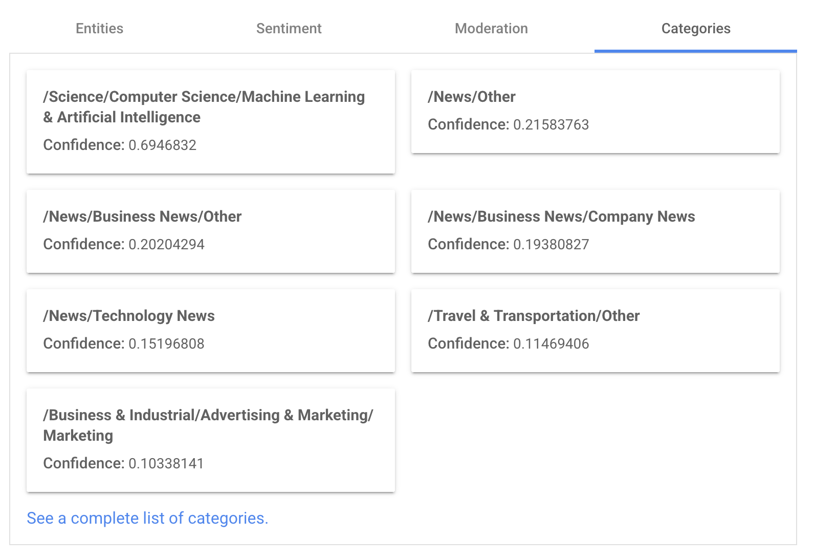836x560 pixels.
Task: Select the confidence score 0.19380827
Action: click(551, 245)
